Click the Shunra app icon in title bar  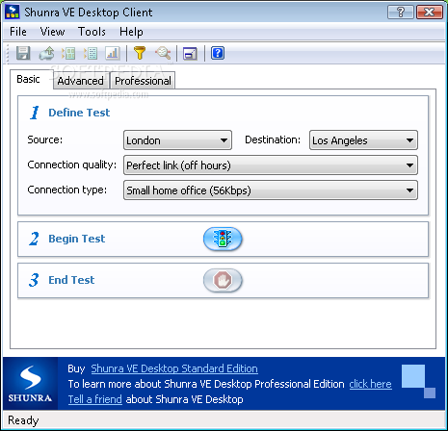coord(13,12)
